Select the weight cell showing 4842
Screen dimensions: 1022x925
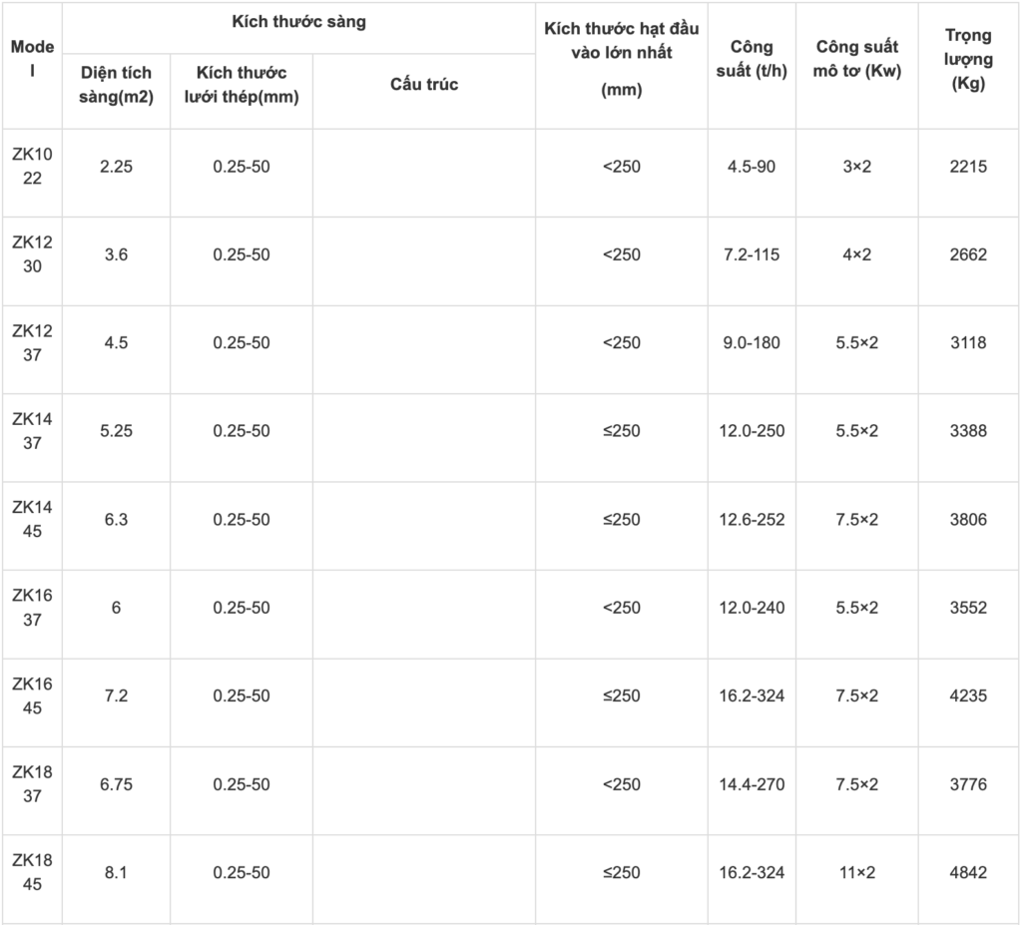pyautogui.click(x=968, y=872)
